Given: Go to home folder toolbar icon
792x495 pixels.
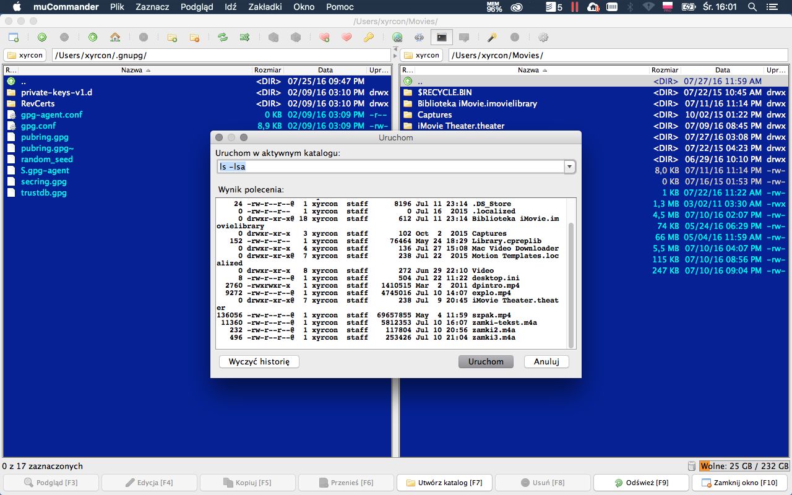Looking at the screenshot, I should pos(115,37).
